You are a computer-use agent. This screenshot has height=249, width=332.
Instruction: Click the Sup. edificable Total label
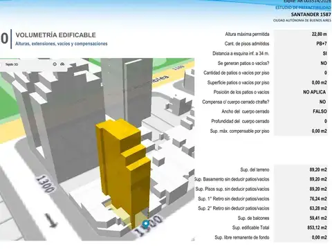[x=251, y=228]
